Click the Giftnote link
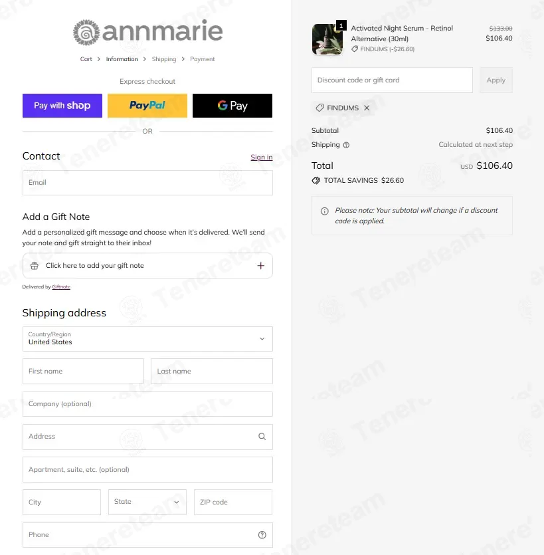Screen dimensions: 544x555 (x=61, y=286)
